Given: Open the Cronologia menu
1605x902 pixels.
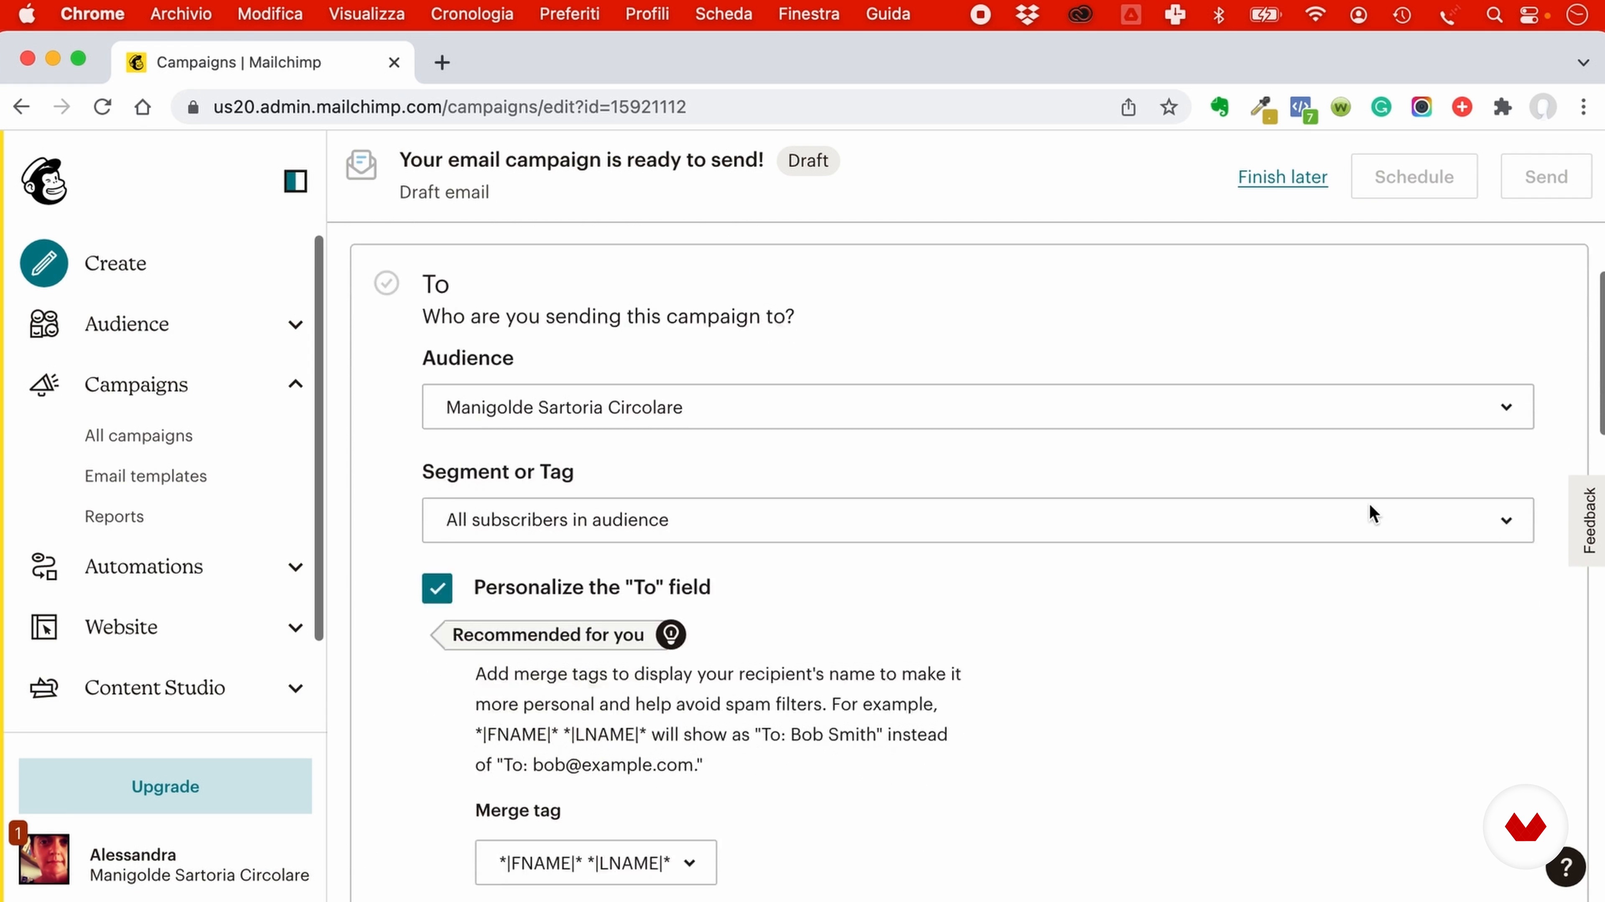Looking at the screenshot, I should [471, 14].
